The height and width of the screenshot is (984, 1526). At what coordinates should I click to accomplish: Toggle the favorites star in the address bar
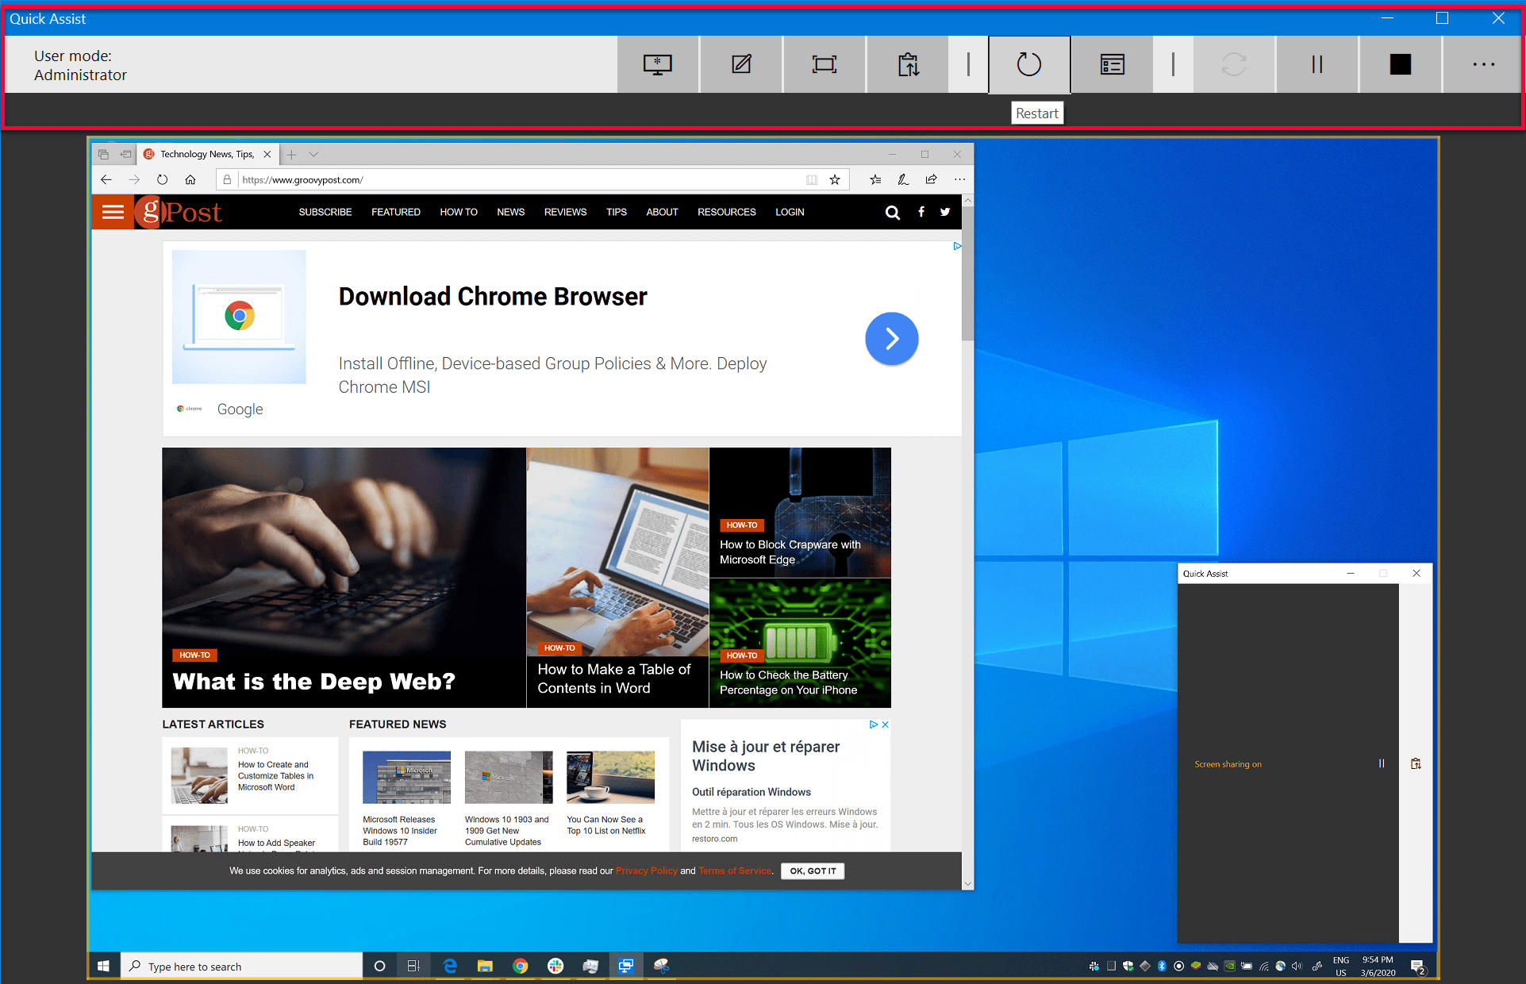click(x=835, y=179)
